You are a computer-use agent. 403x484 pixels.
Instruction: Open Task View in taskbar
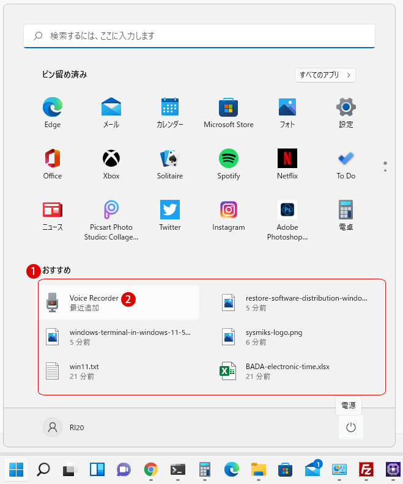[x=70, y=470]
